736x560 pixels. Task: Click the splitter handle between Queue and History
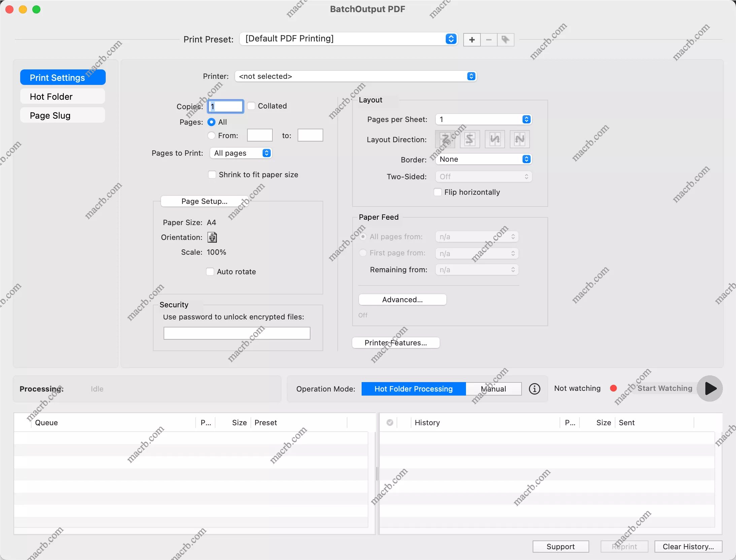click(x=377, y=474)
